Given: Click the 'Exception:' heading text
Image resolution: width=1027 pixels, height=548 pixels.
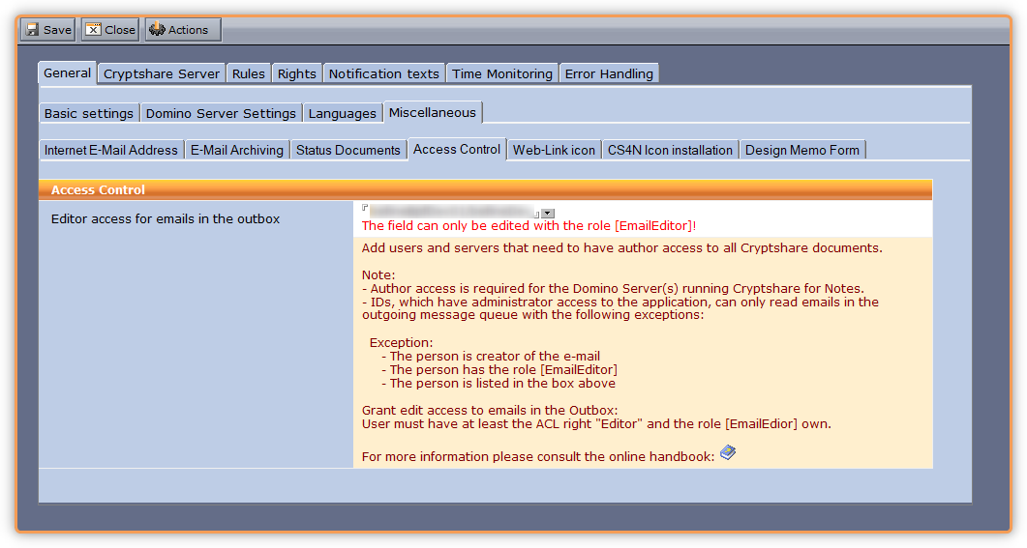Looking at the screenshot, I should click(401, 343).
